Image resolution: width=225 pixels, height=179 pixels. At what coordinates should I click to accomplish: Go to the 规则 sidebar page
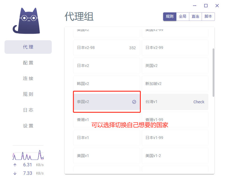[28, 94]
